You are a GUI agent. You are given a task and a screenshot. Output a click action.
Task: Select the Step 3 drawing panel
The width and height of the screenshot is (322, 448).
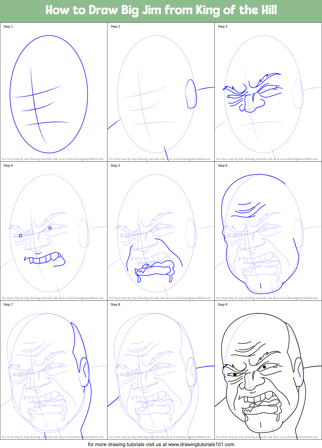(268, 92)
